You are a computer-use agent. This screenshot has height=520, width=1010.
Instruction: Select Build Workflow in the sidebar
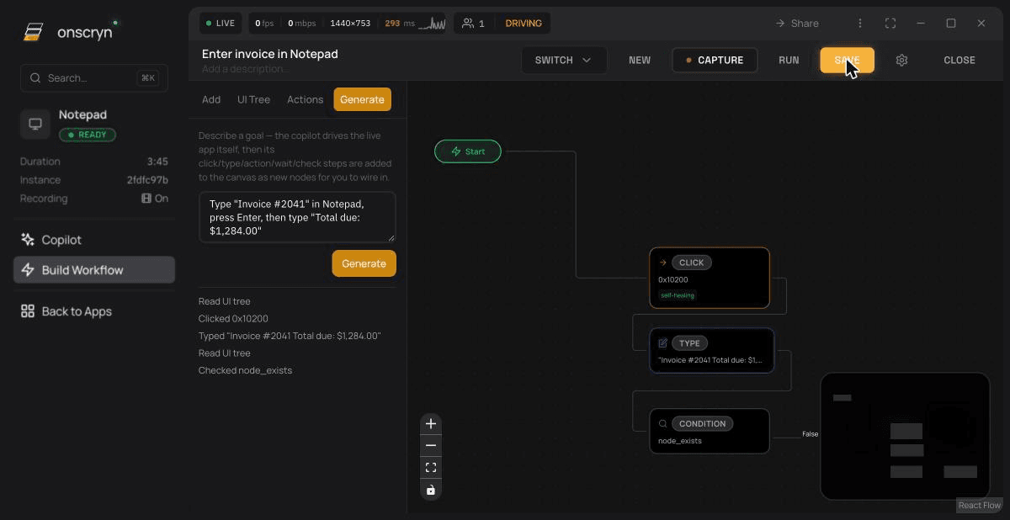(94, 270)
